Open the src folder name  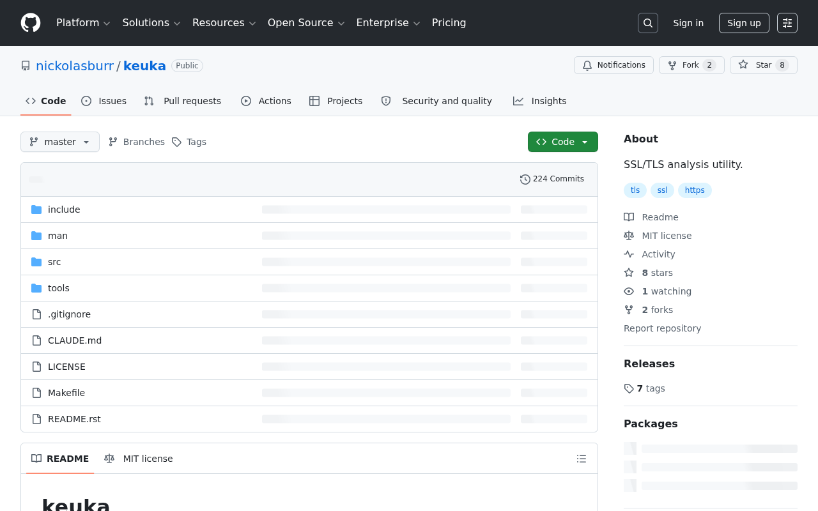click(54, 262)
